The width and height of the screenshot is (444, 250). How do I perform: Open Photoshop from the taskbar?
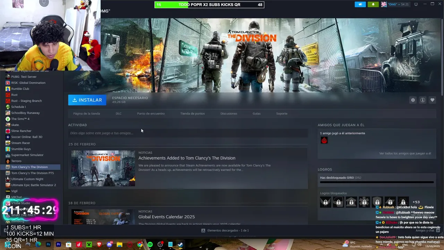coord(48,244)
